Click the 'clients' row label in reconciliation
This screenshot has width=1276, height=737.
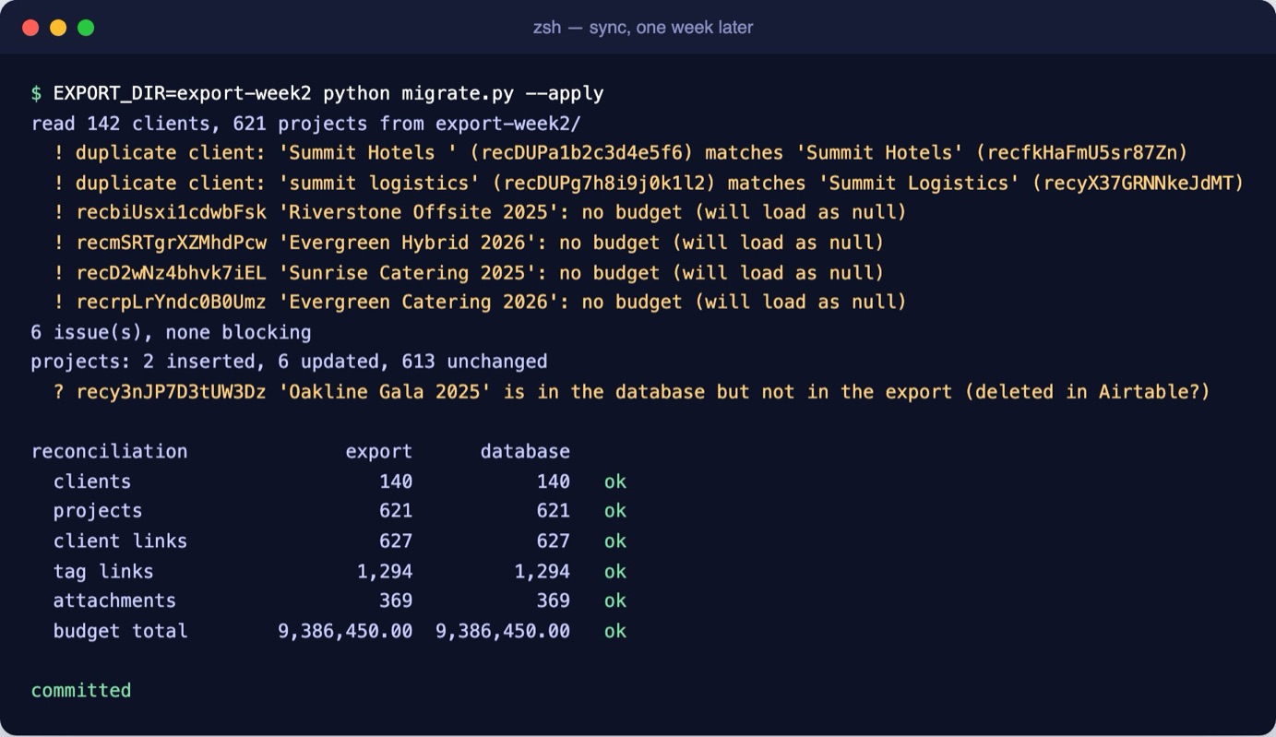coord(92,481)
